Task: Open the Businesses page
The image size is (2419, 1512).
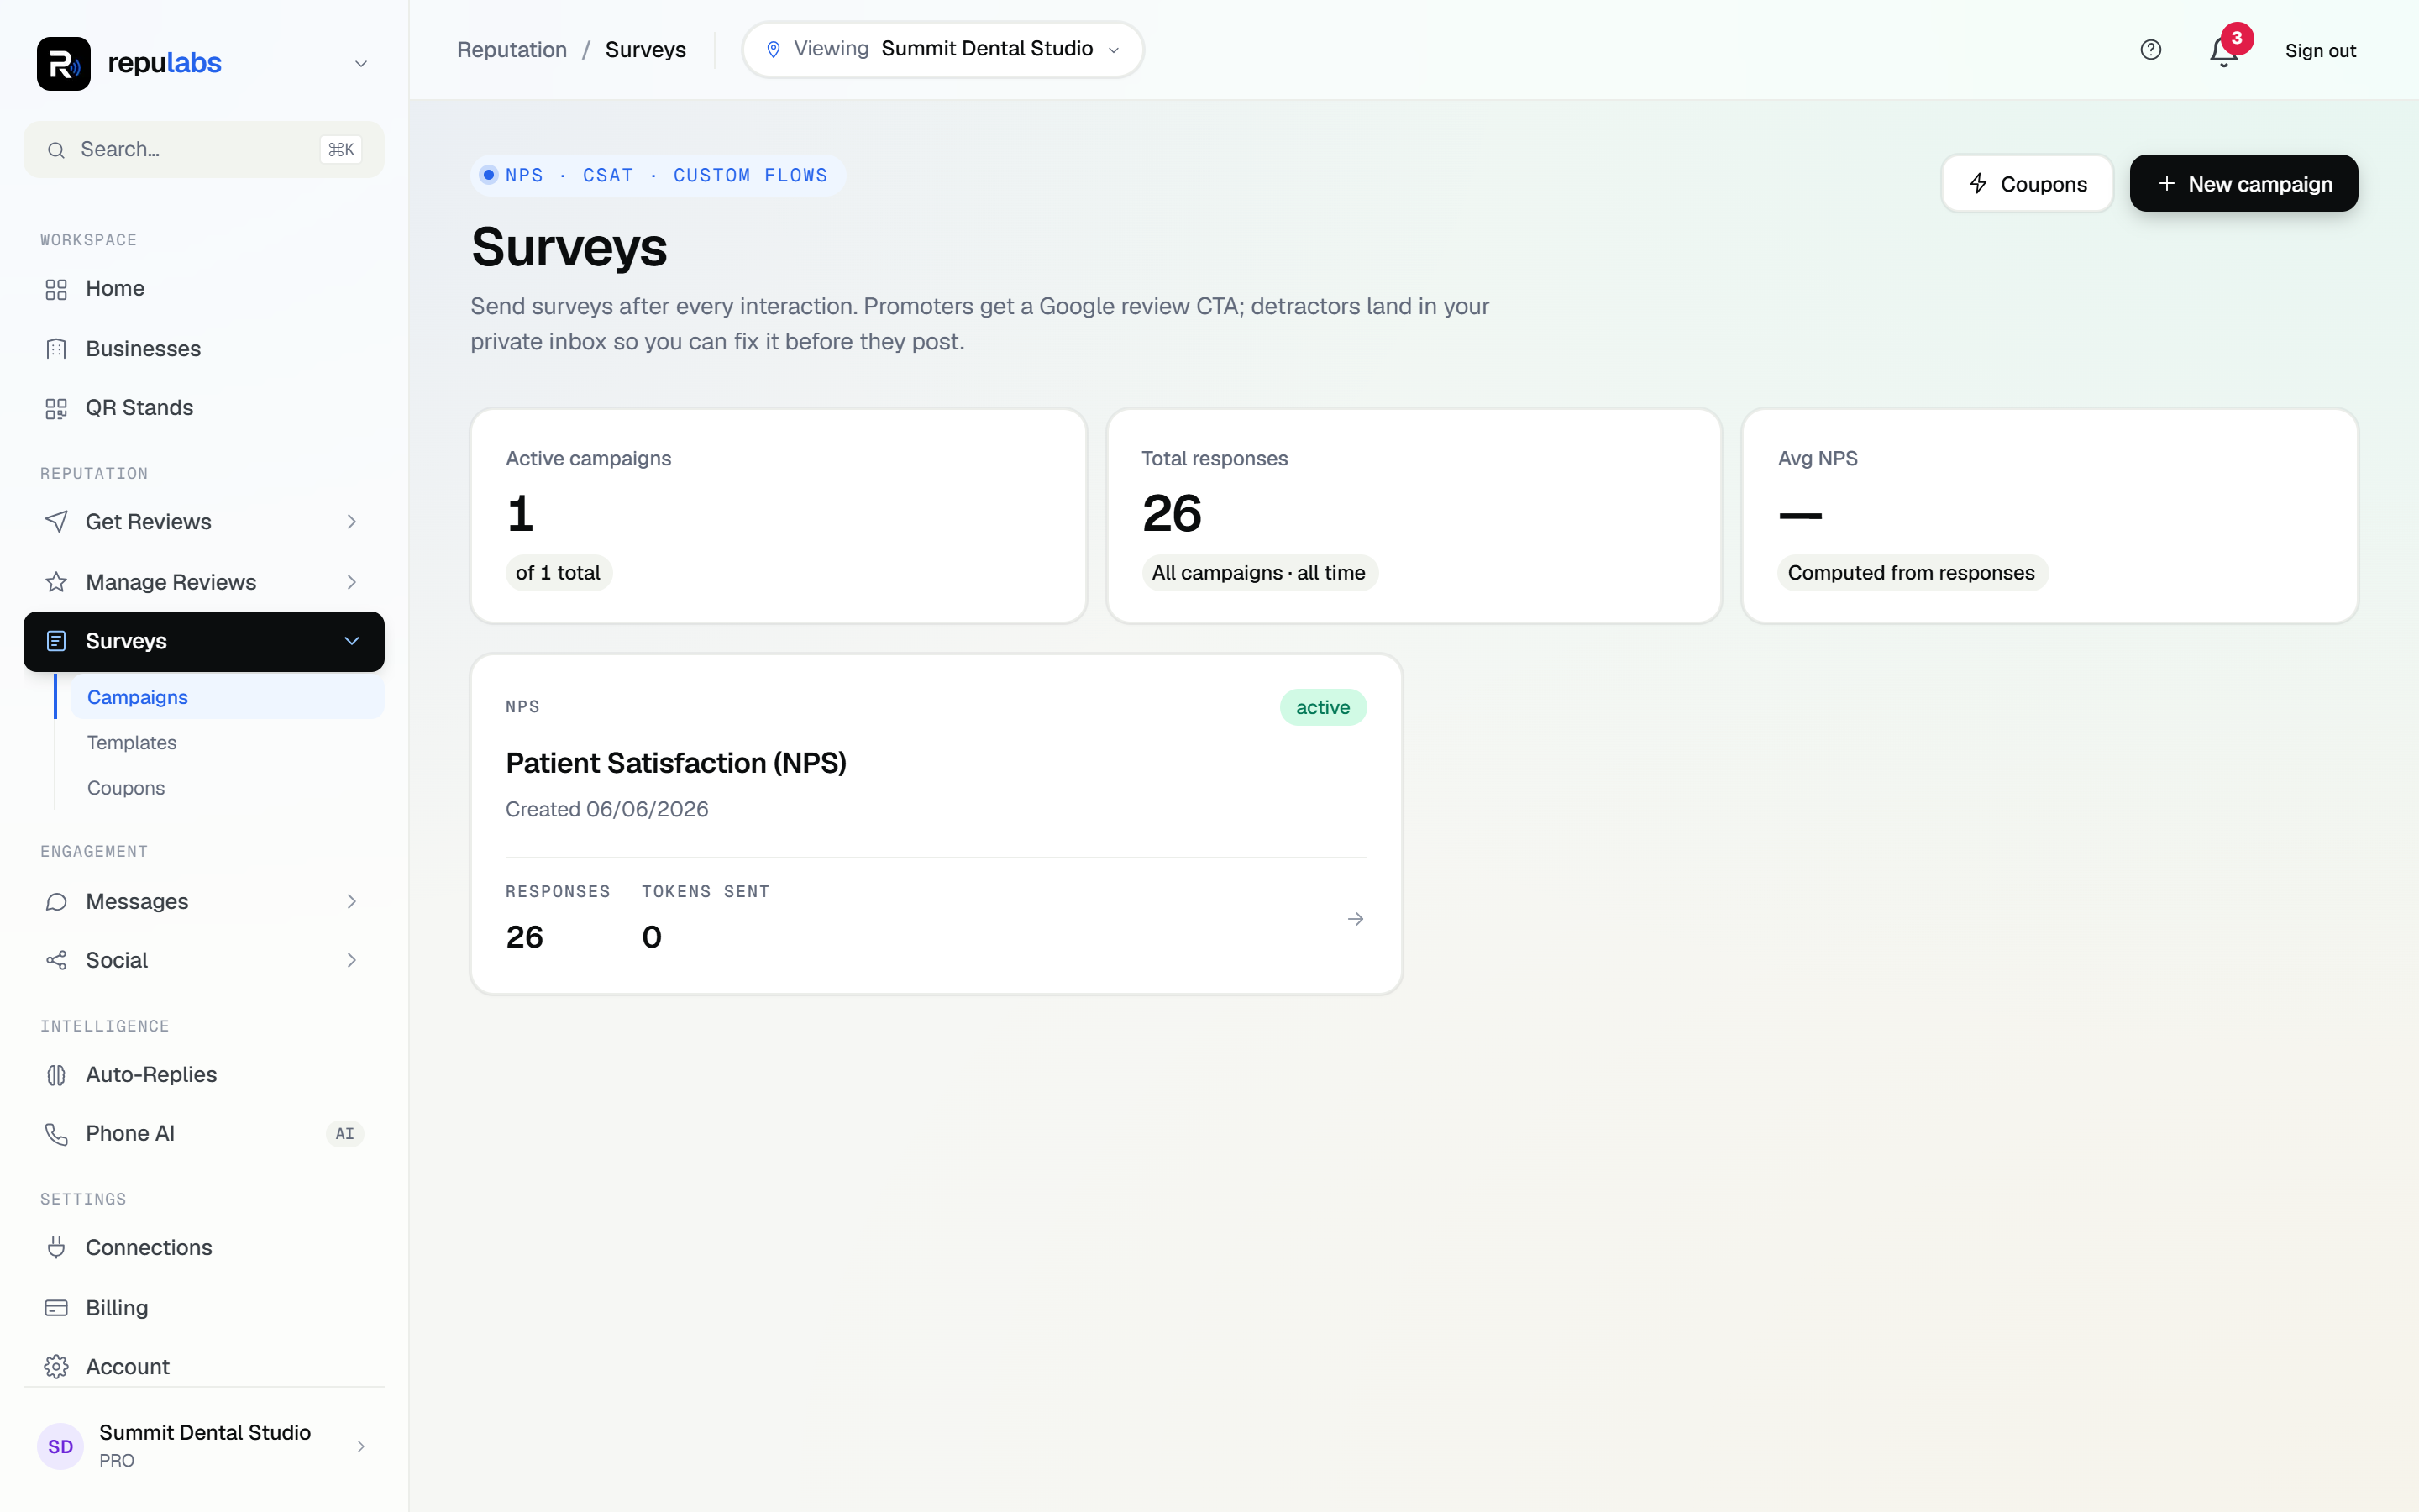Action: pyautogui.click(x=204, y=348)
